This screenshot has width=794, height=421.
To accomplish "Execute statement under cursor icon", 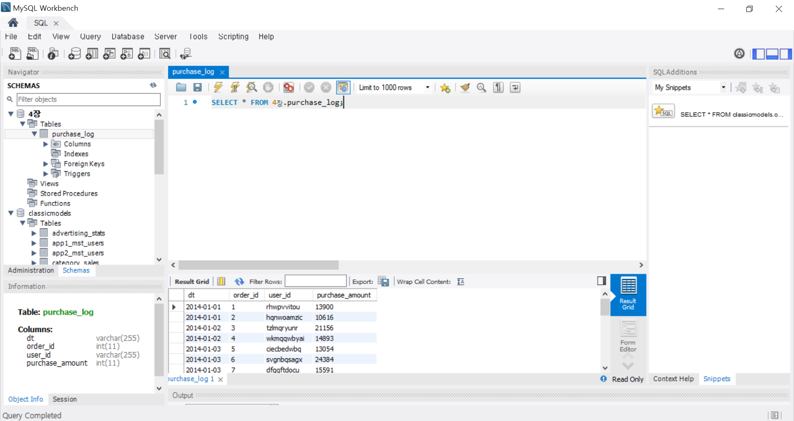I will click(x=235, y=87).
